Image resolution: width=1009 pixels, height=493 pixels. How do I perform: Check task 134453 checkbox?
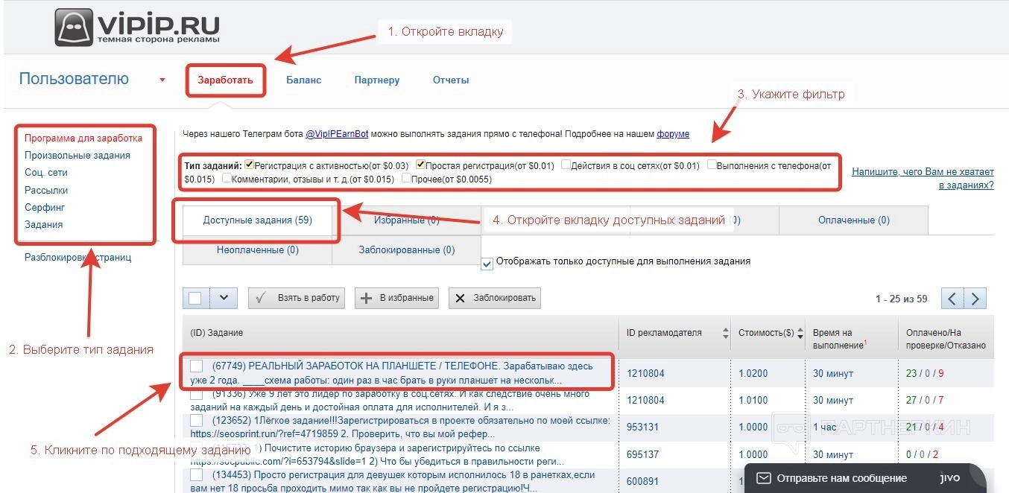[197, 474]
